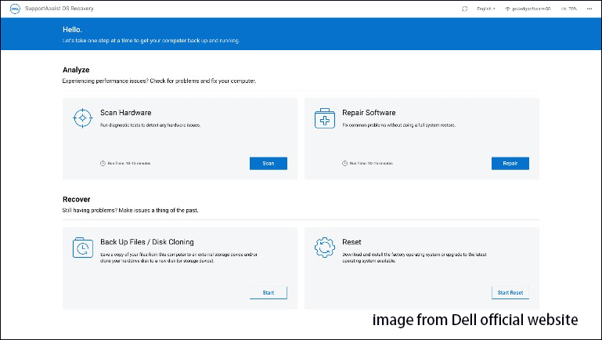Image resolution: width=602 pixels, height=340 pixels.
Task: Click the connected Wi-Fi network name
Action: coord(532,9)
